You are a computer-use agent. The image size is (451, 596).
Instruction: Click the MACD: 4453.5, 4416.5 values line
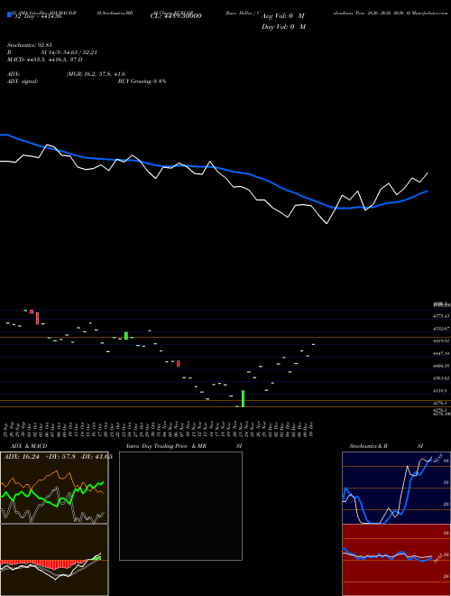pyautogui.click(x=45, y=60)
